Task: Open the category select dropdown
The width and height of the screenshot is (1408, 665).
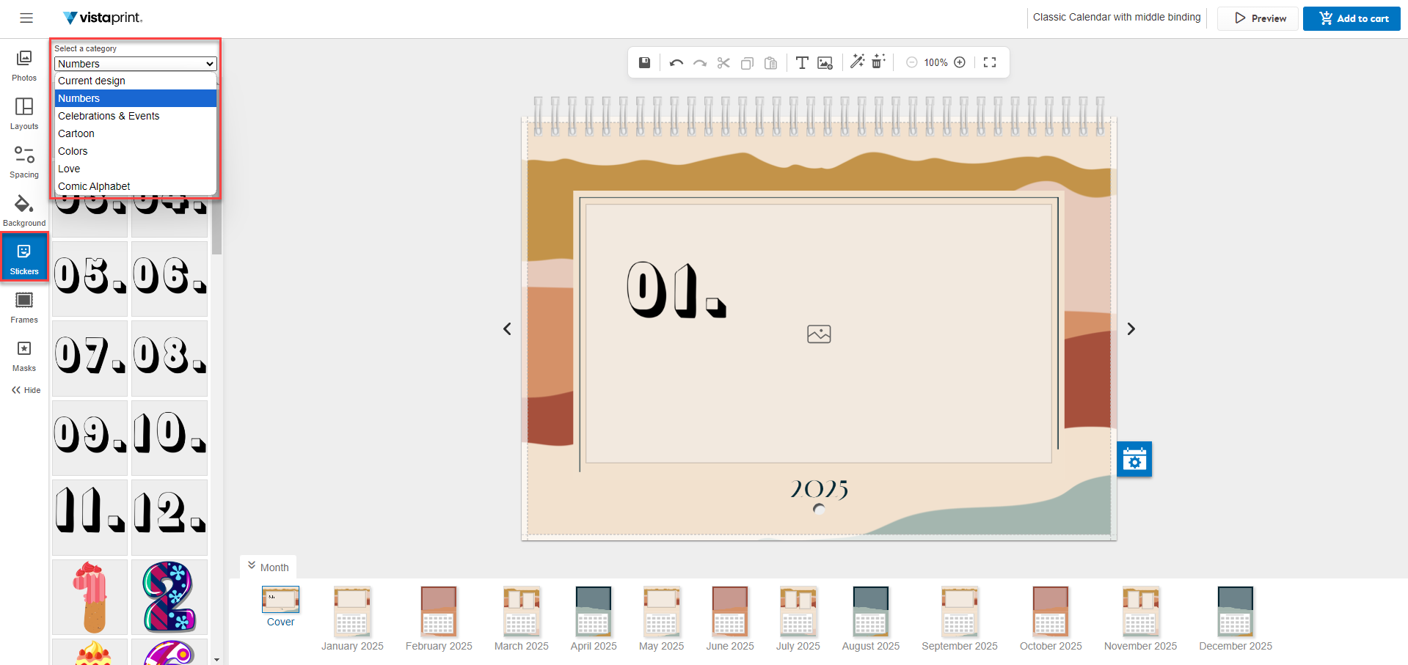Action: click(x=136, y=64)
